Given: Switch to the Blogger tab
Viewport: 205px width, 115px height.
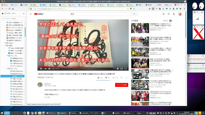Looking at the screenshot, I should [x=5, y=5].
